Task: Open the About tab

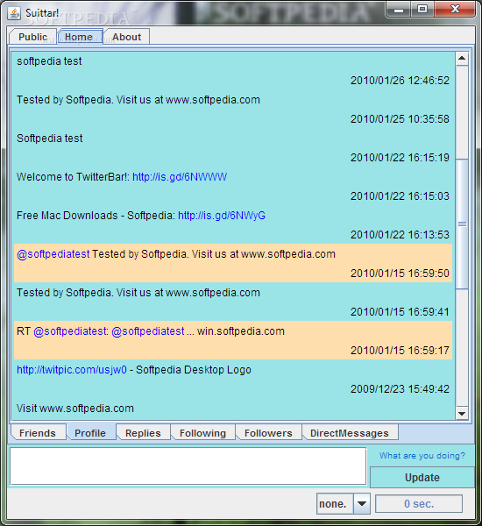Action: click(x=126, y=37)
